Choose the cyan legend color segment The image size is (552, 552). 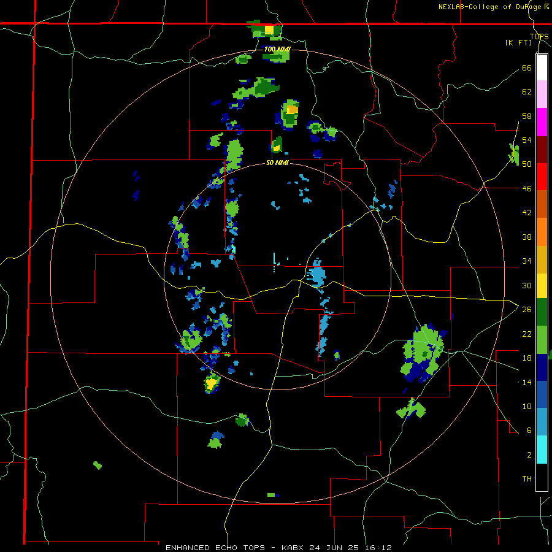(542, 449)
